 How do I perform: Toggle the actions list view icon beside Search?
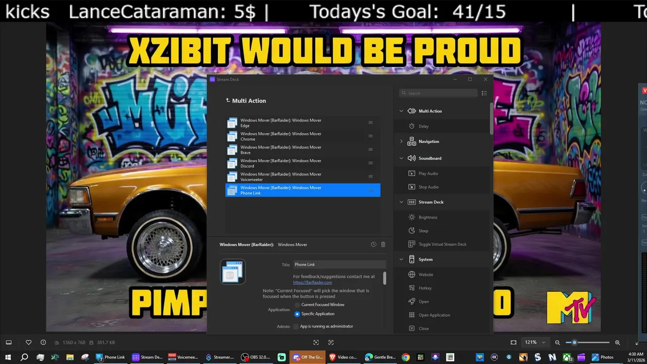point(484,93)
